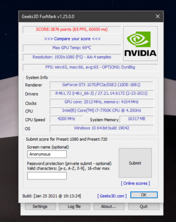The height and width of the screenshot is (222, 176).
Task: Click the password protection input field
Action: point(47,176)
